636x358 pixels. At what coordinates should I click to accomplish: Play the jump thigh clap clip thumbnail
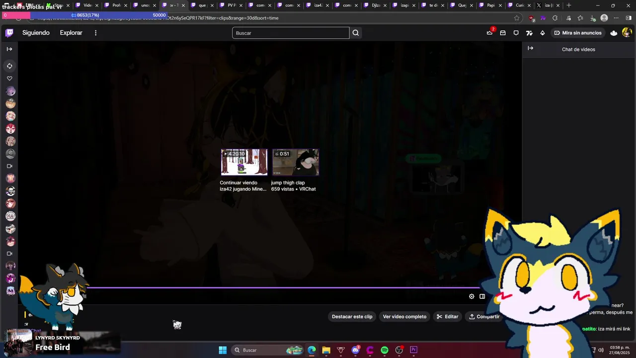click(x=296, y=162)
